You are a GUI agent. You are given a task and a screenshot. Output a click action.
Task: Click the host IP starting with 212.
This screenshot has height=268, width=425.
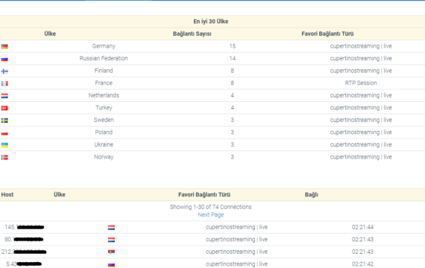coord(24,252)
